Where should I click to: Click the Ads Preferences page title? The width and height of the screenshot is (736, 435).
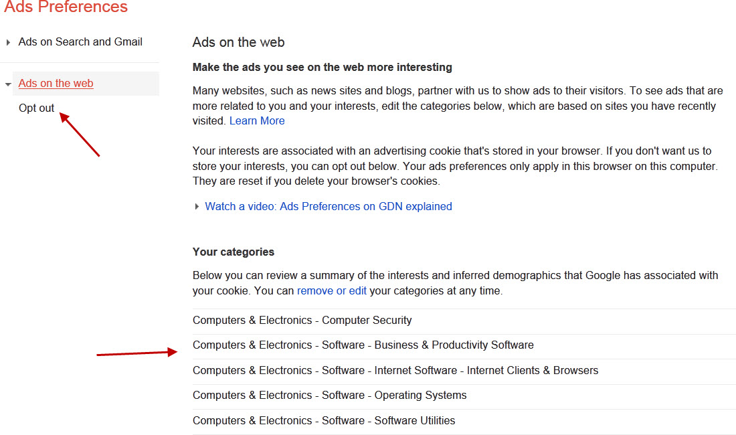(x=66, y=7)
